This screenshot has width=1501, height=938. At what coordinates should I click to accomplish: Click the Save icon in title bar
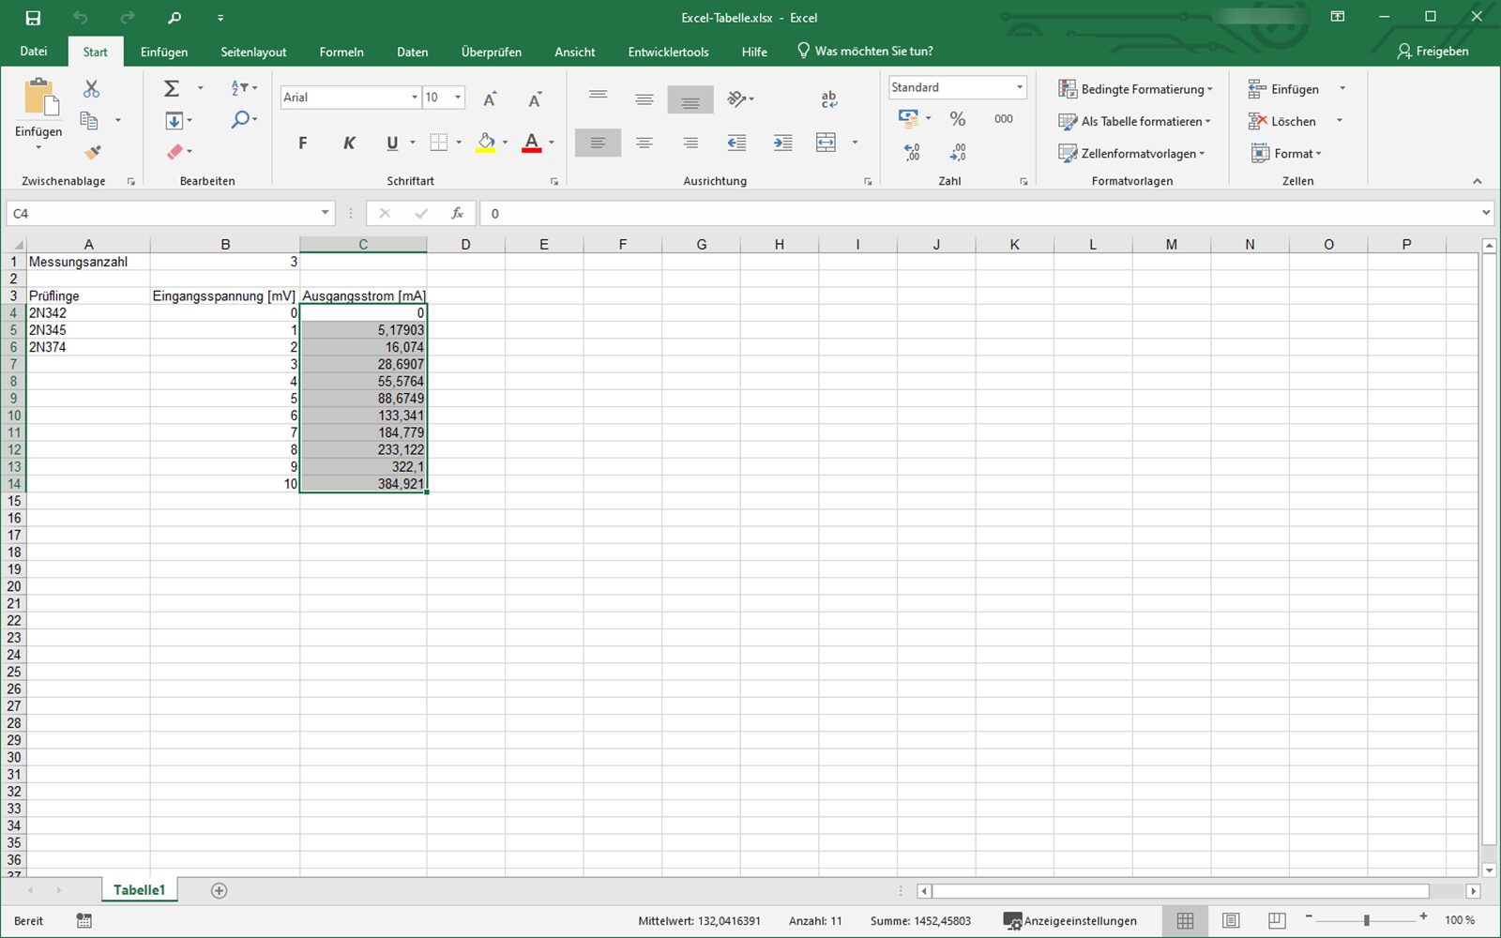point(33,18)
